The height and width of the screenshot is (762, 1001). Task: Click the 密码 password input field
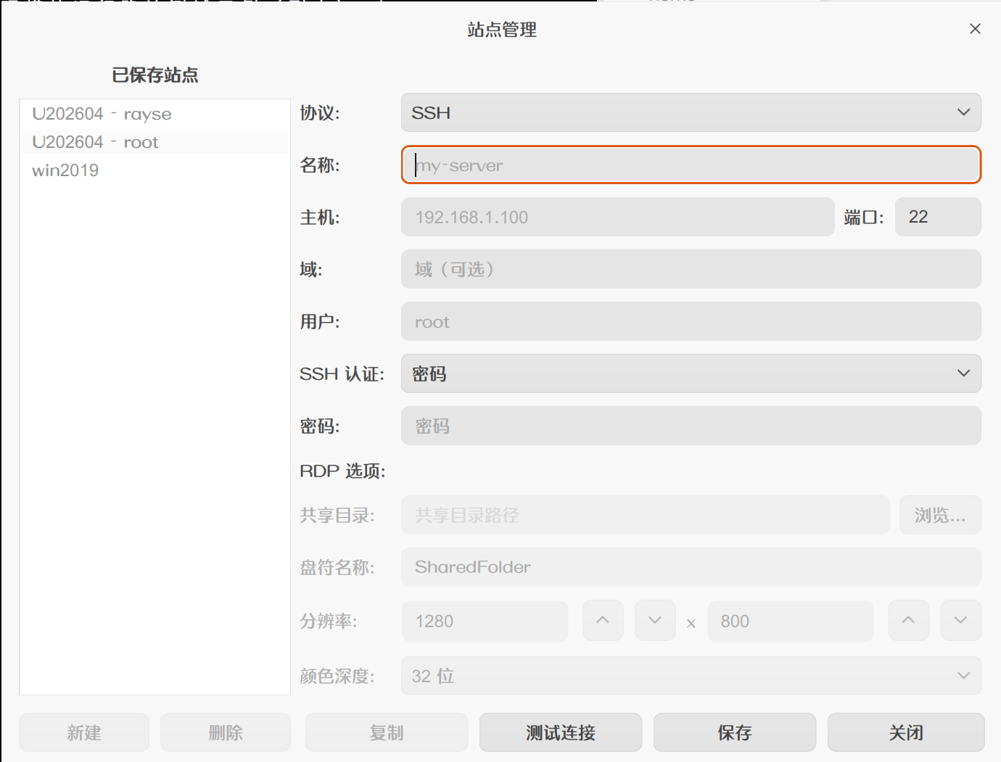coord(691,426)
